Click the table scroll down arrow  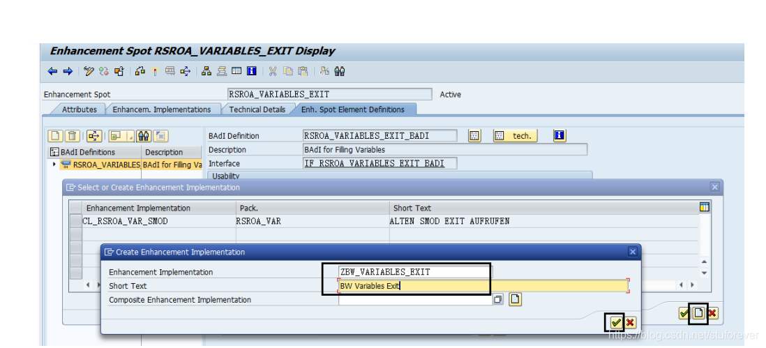[x=704, y=273]
